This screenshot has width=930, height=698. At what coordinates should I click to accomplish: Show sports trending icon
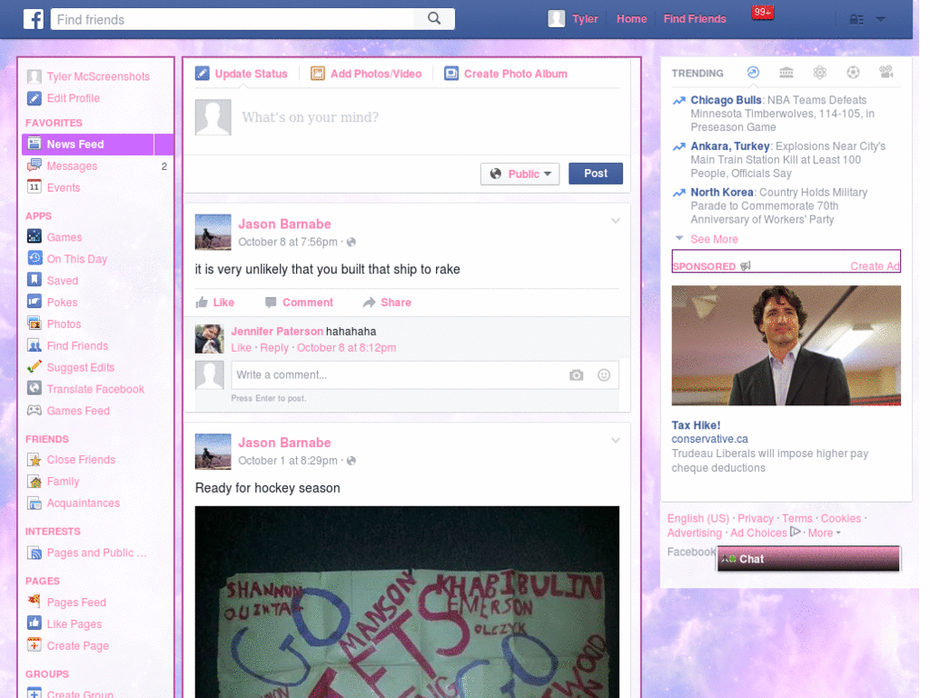(853, 73)
